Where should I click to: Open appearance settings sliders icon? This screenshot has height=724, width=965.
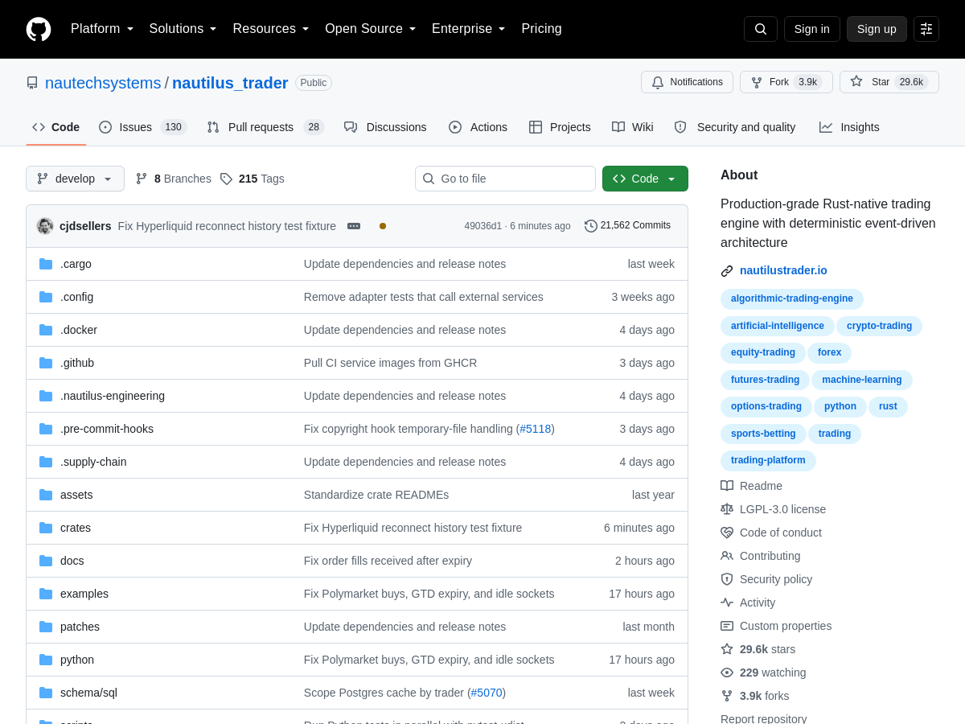click(926, 29)
